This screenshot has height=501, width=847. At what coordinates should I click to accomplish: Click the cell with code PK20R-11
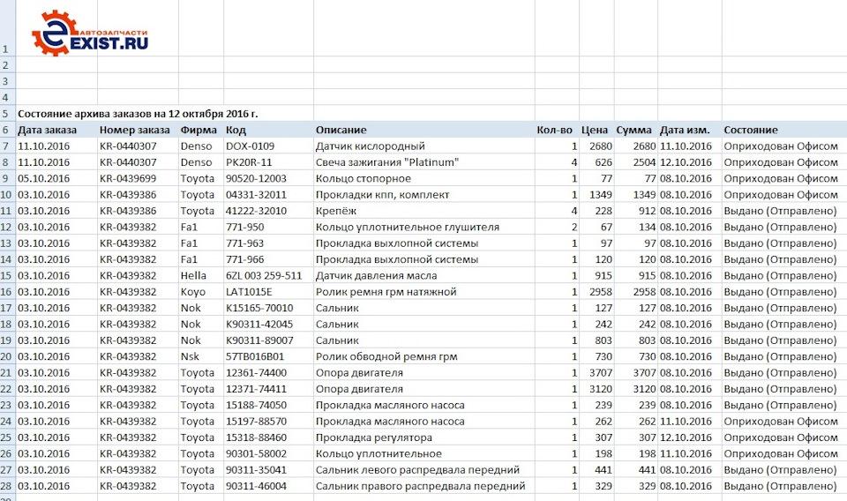pyautogui.click(x=249, y=162)
